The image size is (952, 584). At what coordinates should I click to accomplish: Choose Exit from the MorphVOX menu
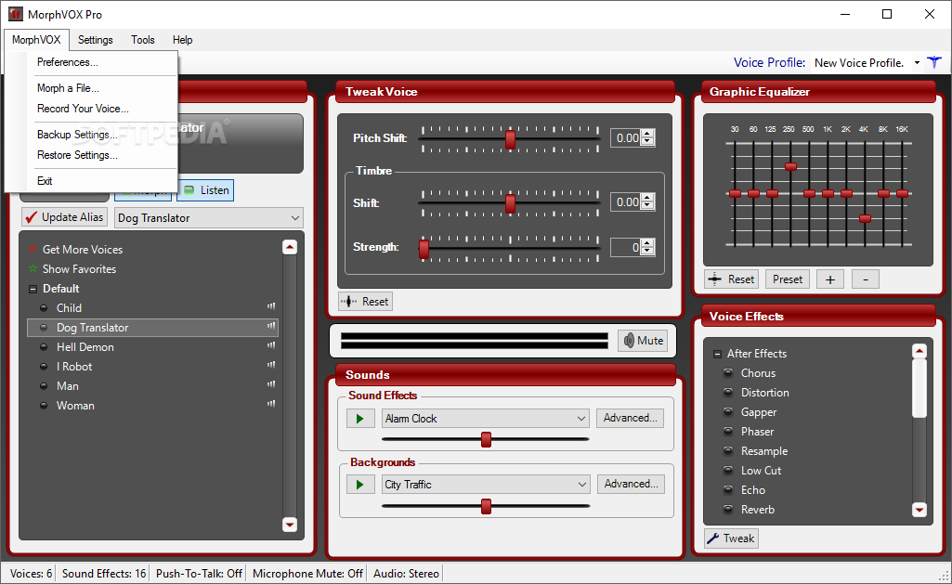(45, 181)
